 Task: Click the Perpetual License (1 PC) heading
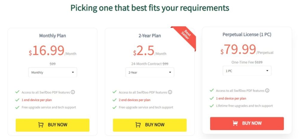click(x=247, y=35)
